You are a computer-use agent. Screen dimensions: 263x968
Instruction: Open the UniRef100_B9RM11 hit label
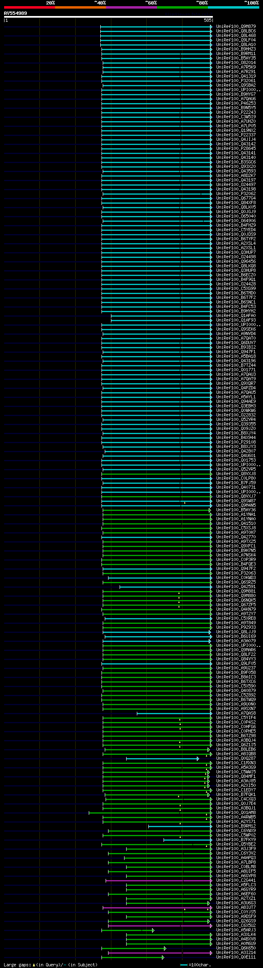pyautogui.click(x=236, y=54)
